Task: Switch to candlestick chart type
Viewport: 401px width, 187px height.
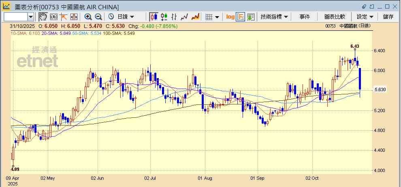Action: tap(154, 17)
